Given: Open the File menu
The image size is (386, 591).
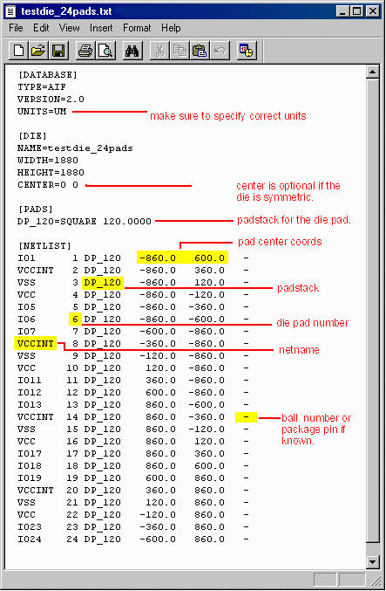Looking at the screenshot, I should pos(16,28).
